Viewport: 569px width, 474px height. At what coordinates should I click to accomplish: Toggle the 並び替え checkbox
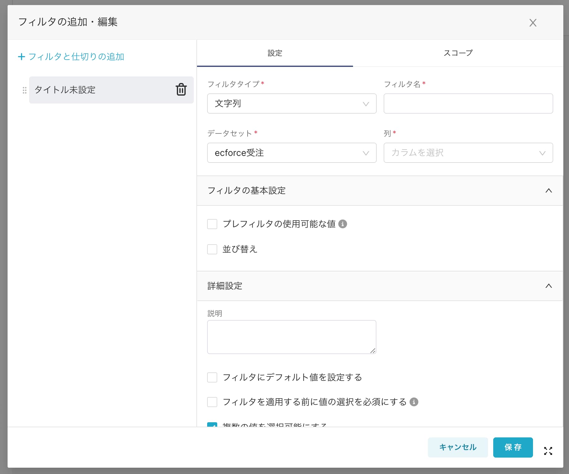[212, 249]
